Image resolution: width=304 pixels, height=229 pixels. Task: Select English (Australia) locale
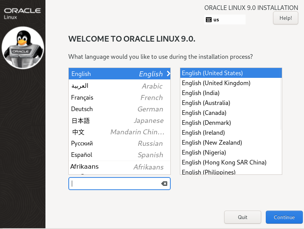click(x=231, y=103)
